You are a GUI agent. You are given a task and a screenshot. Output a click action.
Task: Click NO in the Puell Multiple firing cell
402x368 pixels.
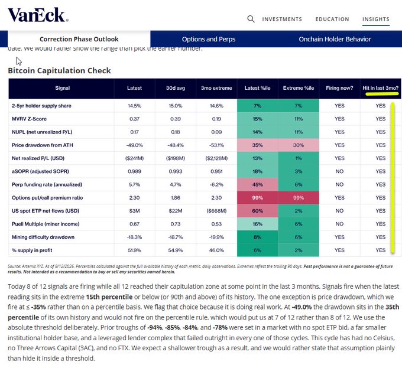click(339, 224)
